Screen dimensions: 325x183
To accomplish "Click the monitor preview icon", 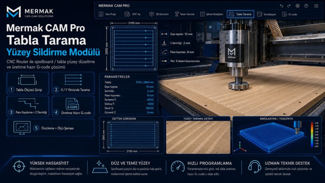I will coord(22,127).
